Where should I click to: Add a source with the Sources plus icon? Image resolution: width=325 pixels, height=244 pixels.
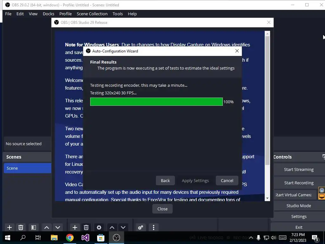coord(75,227)
